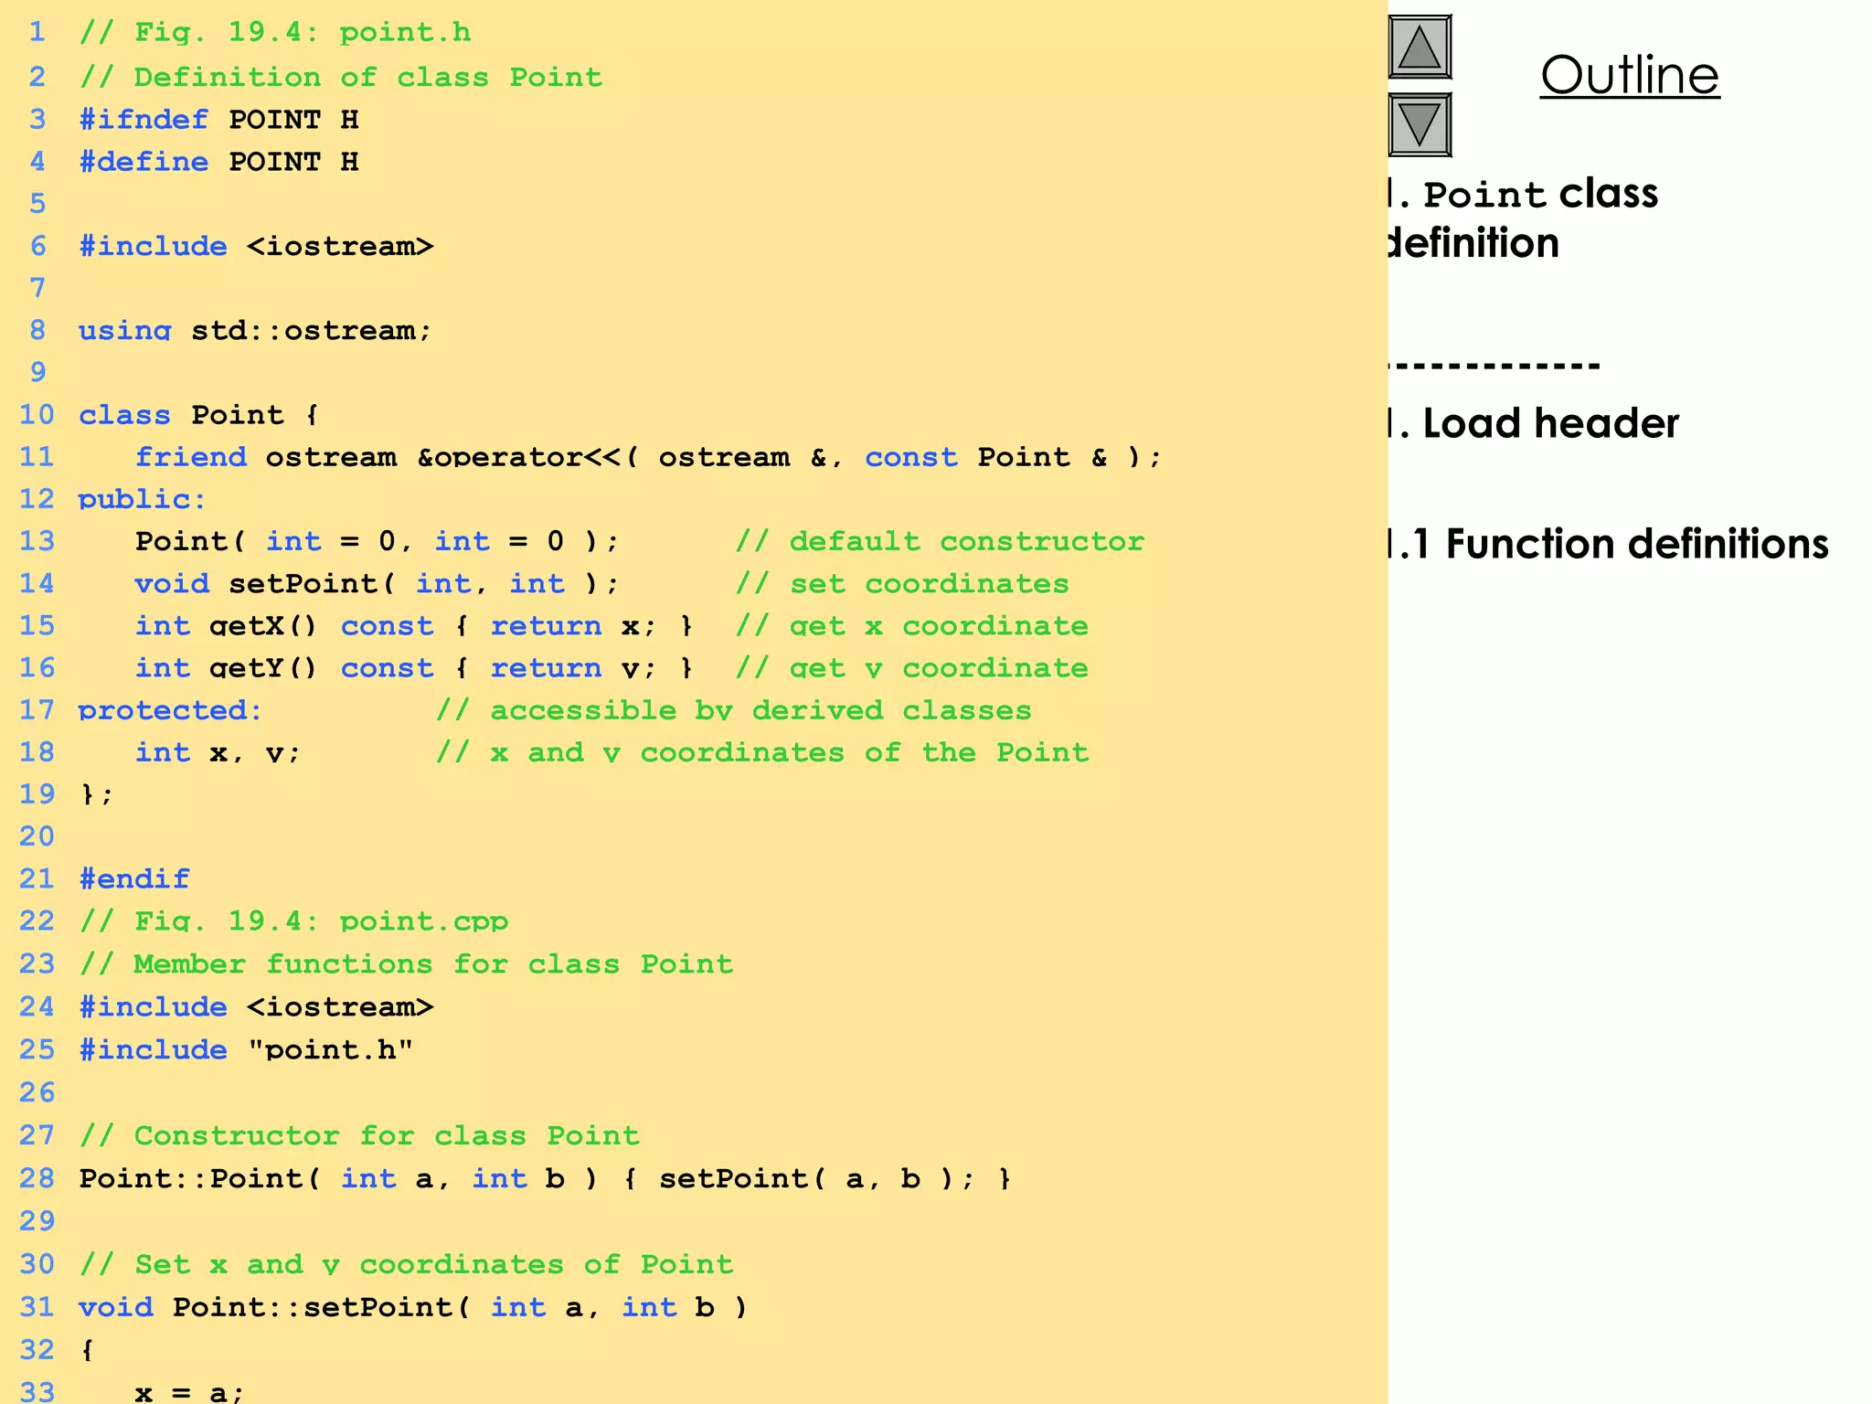Click '#include <iostream>' on line 6
Viewport: 1872px width, 1404px height.
pyautogui.click(x=256, y=246)
